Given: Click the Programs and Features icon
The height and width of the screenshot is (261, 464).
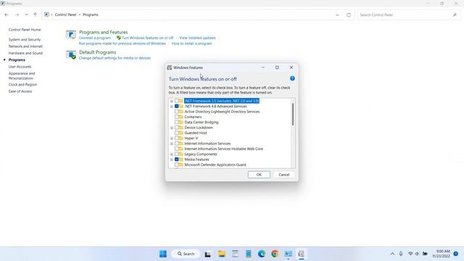Looking at the screenshot, I should (71, 35).
